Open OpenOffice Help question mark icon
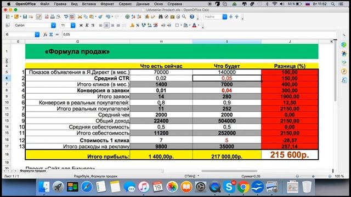Image resolution: width=351 pixels, height=197 pixels. [192, 17]
